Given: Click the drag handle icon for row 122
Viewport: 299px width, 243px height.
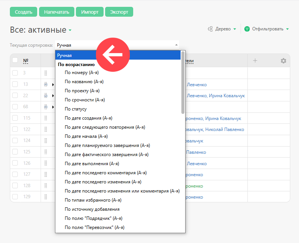Looking at the screenshot, I should tap(46, 129).
